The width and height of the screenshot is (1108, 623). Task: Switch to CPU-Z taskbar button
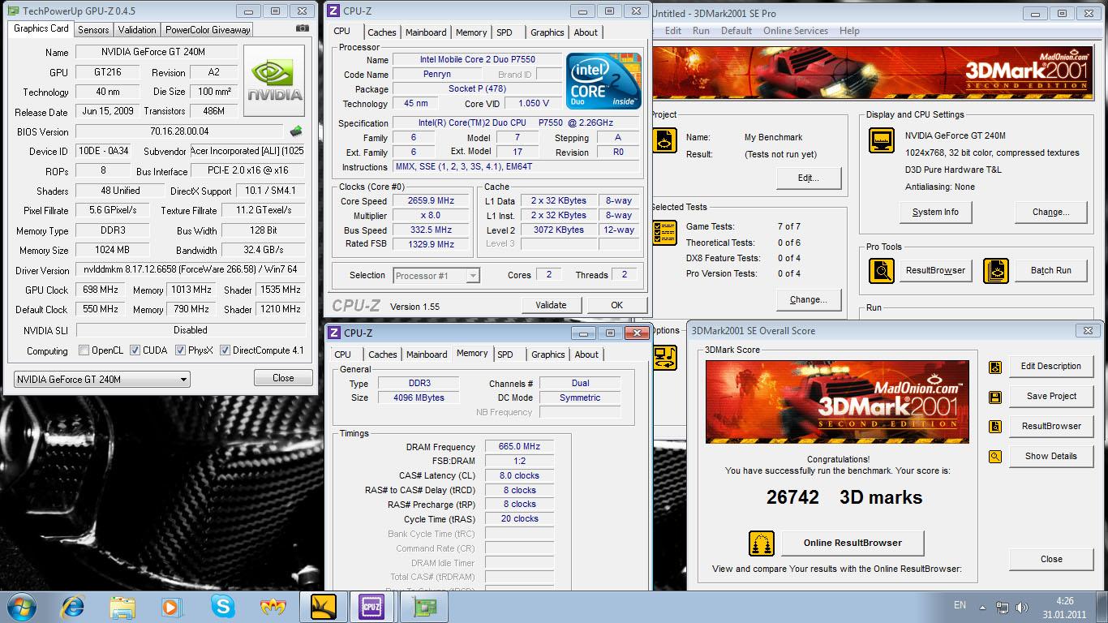(372, 607)
